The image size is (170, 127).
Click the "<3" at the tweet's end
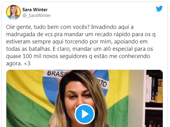(27, 63)
